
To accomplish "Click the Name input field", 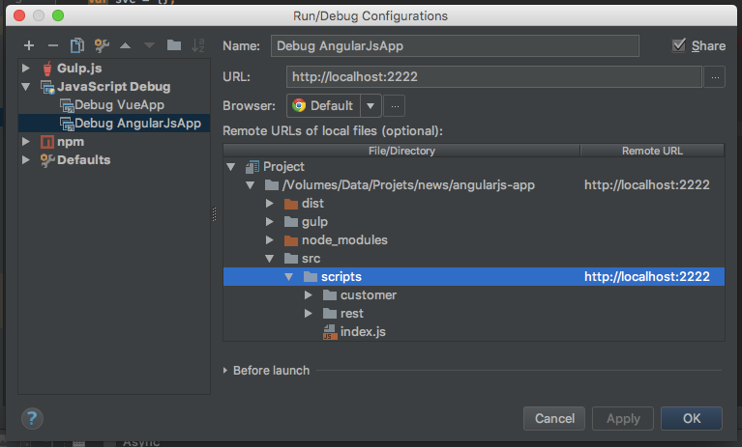I will [455, 45].
